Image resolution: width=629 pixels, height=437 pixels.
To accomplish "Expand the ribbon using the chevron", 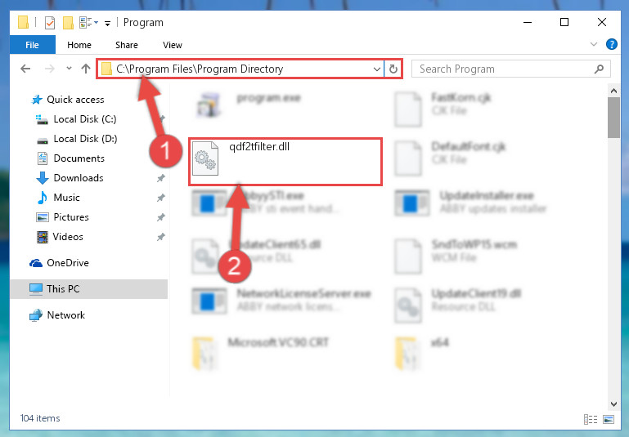I will click(594, 44).
